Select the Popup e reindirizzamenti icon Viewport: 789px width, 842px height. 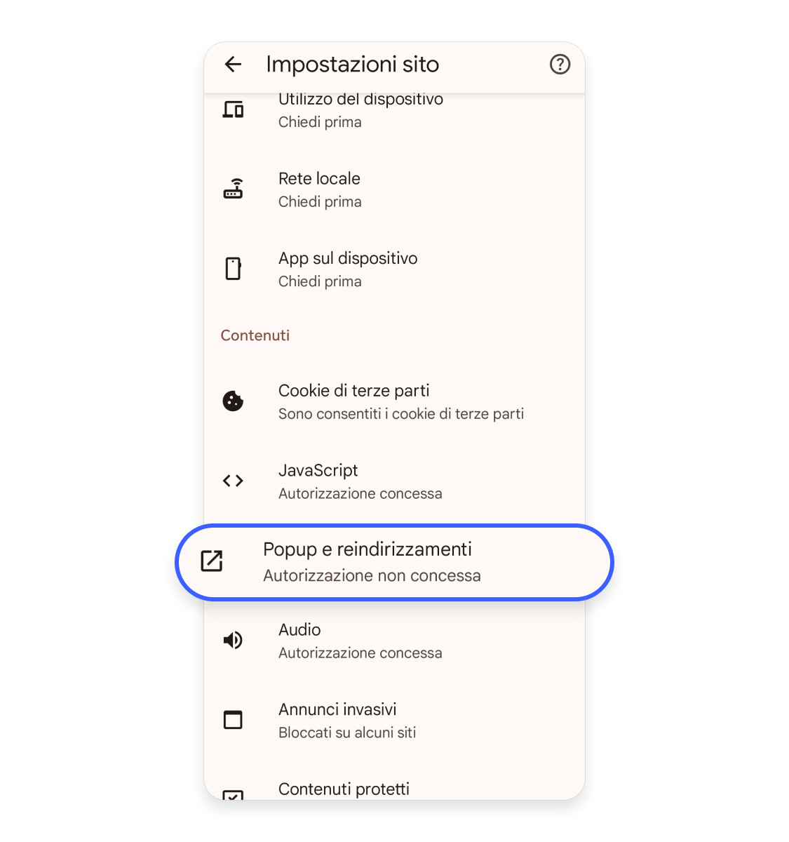click(211, 561)
